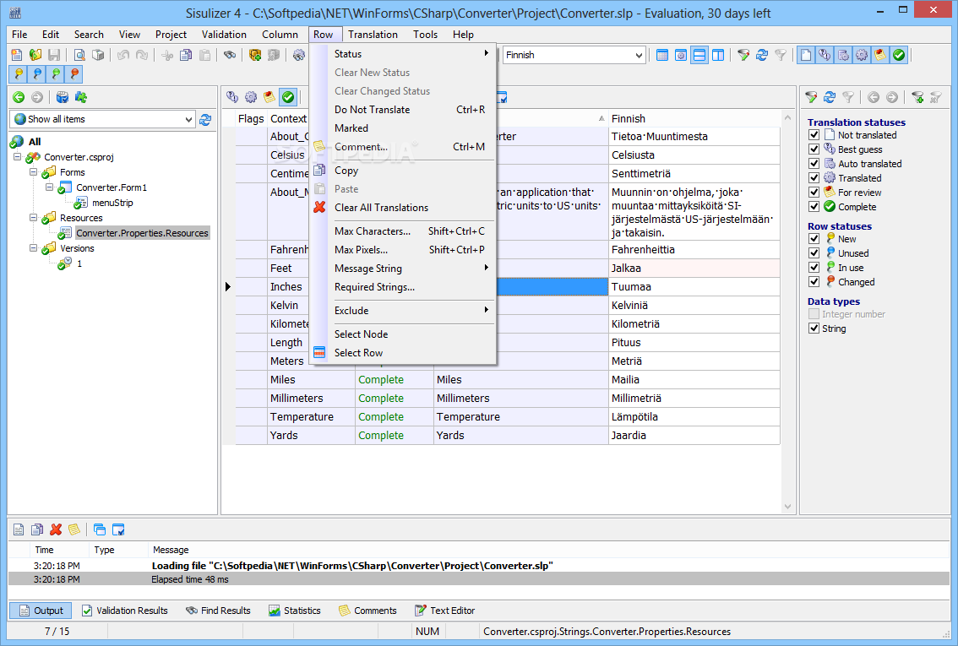Click the blue puzzle piece icon
958x646 pixels.
coord(80,97)
